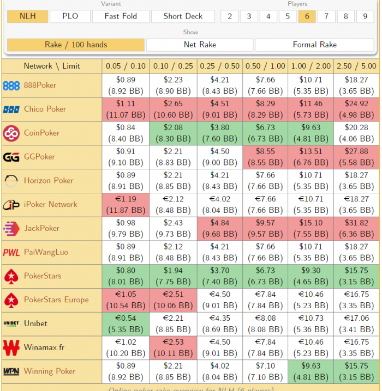This screenshot has width=382, height=391.
Task: Click Winamax.fr's €2.53 cell
Action: point(173,348)
